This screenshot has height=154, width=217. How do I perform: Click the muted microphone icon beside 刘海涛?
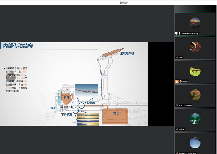point(177,129)
